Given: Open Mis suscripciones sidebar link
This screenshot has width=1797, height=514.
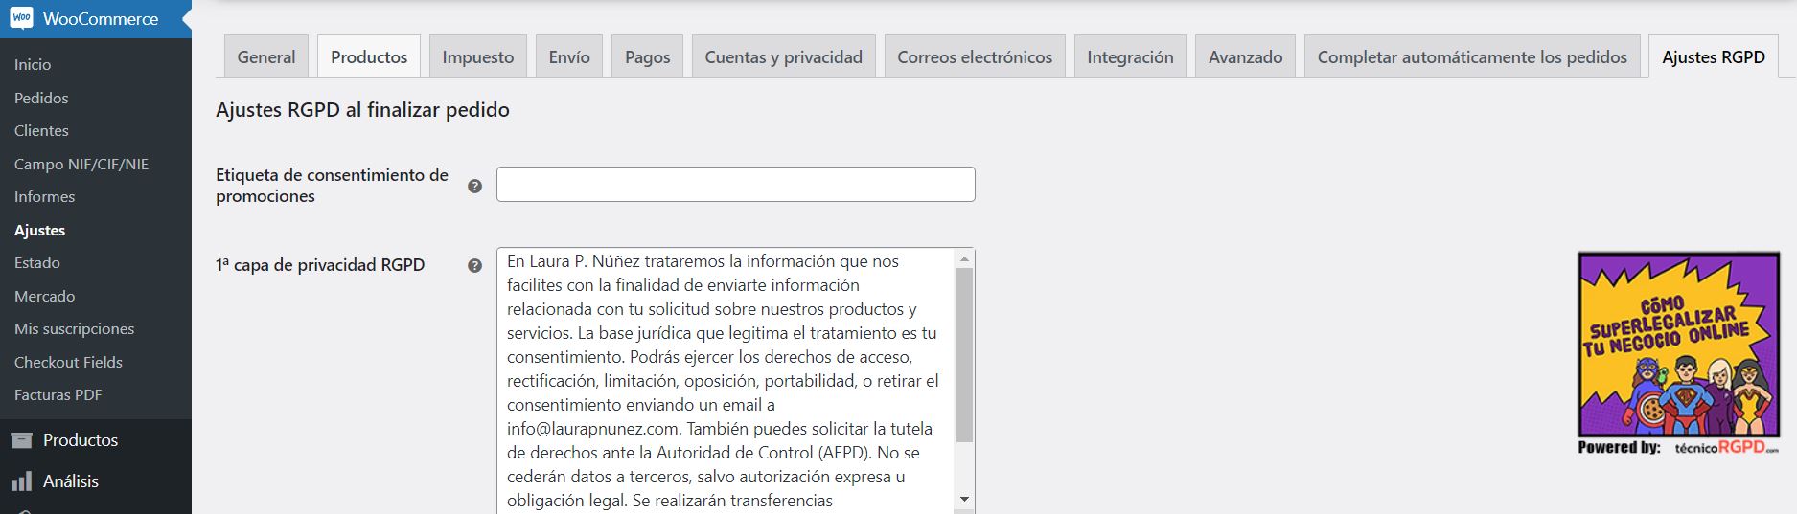Looking at the screenshot, I should tap(74, 328).
